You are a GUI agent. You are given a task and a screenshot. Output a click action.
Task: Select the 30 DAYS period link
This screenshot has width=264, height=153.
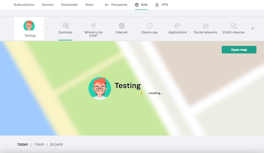[x=56, y=144]
